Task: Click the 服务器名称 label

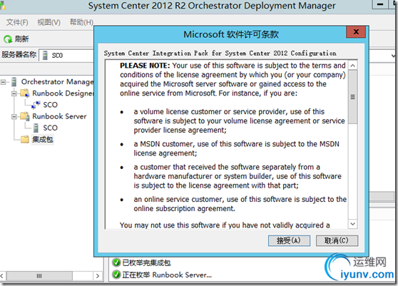Action: click(19, 54)
